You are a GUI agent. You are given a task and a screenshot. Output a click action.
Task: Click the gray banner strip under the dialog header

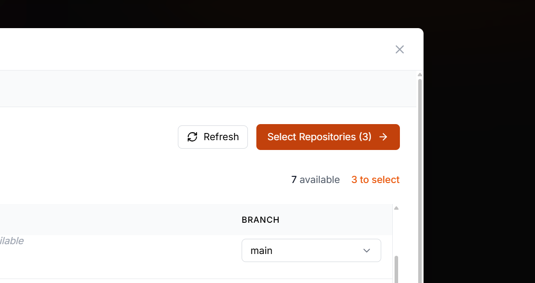pos(208,89)
